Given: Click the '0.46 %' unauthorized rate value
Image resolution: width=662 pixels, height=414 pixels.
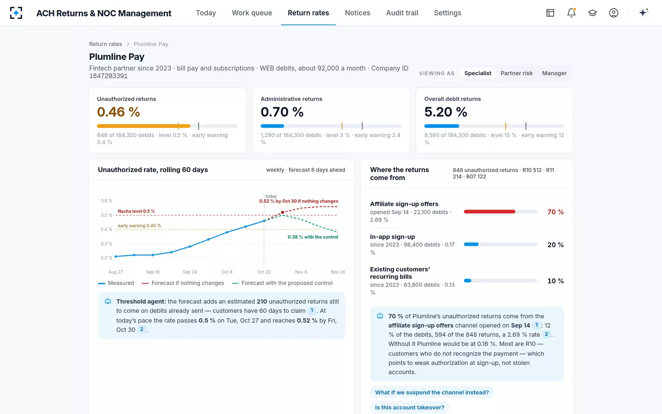Looking at the screenshot, I should [119, 112].
